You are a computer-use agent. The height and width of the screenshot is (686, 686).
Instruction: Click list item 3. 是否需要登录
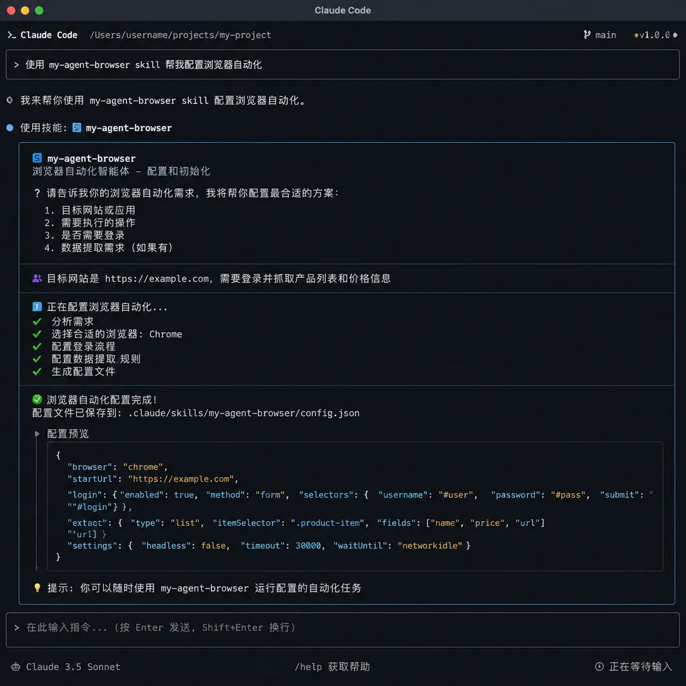click(x=84, y=235)
